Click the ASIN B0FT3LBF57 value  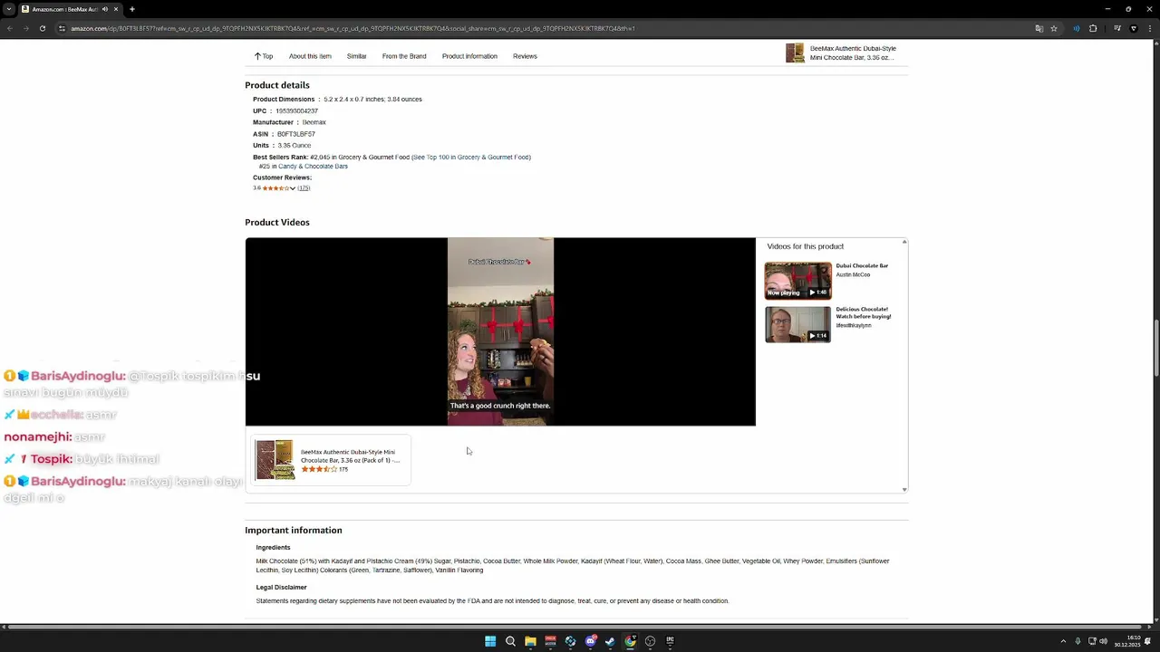tap(296, 134)
